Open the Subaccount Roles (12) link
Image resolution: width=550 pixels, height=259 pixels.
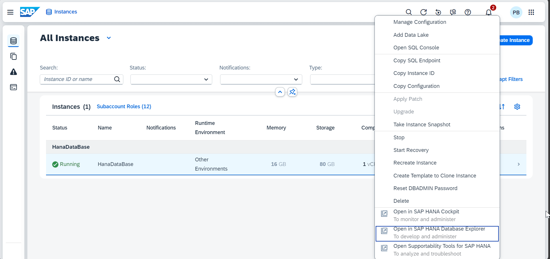coord(124,106)
